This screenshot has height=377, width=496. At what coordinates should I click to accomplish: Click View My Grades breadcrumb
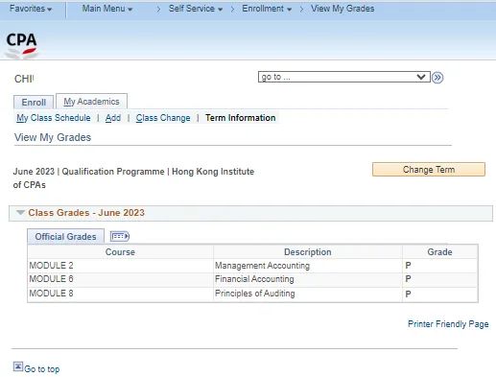coord(342,9)
